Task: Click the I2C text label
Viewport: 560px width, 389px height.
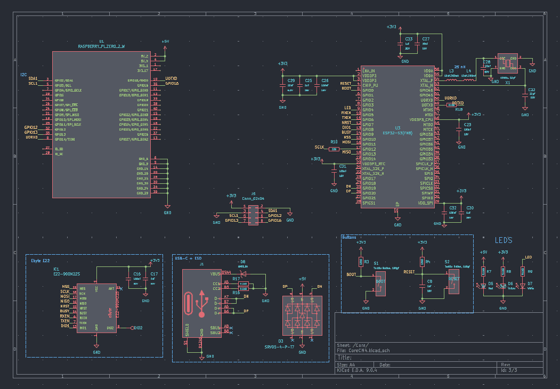Action: 23,75
